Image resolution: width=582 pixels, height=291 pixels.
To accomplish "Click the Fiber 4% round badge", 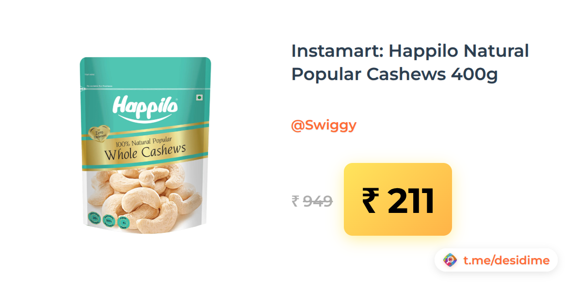I will click(x=124, y=223).
